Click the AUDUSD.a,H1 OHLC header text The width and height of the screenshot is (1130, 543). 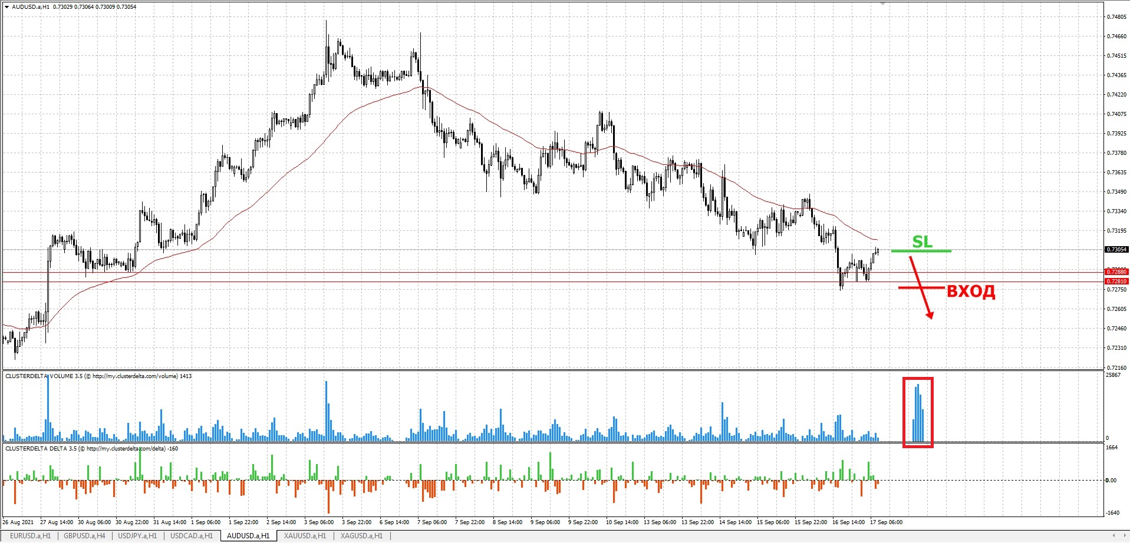click(74, 7)
